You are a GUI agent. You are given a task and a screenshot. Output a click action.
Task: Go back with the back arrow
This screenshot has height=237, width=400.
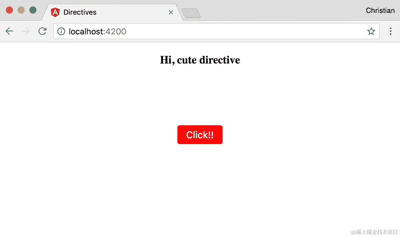point(9,31)
